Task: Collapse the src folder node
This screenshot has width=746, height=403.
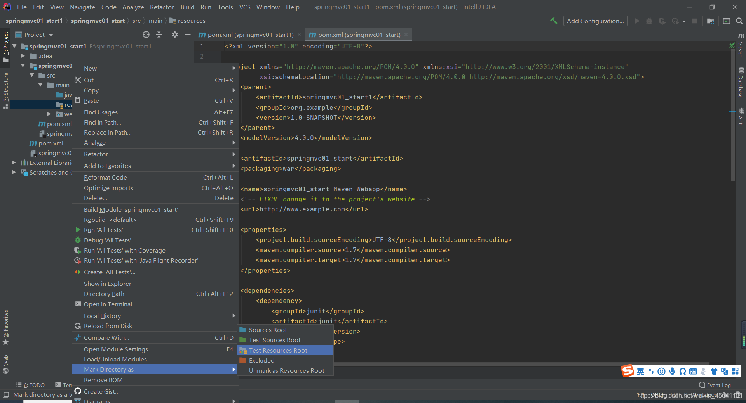Action: [x=32, y=75]
